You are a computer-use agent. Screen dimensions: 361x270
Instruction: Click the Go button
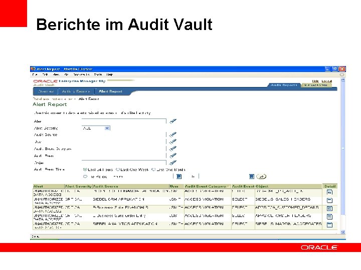pyautogui.click(x=261, y=176)
